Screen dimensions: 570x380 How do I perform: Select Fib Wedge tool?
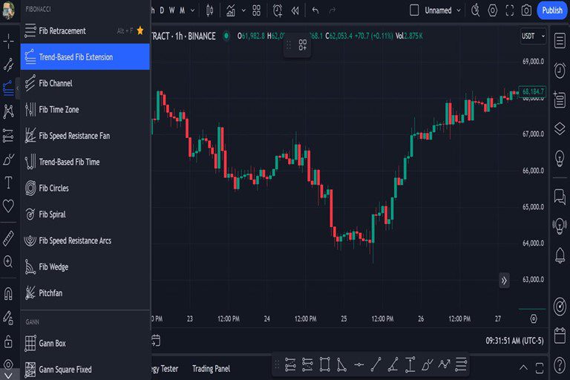[85, 266]
